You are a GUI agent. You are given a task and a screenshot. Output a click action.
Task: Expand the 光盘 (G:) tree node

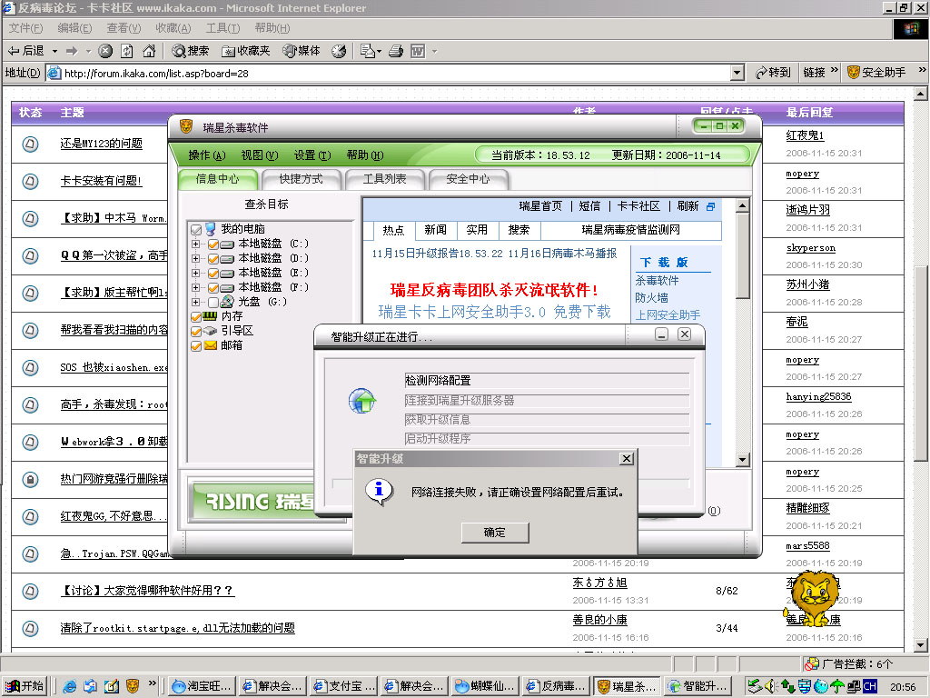[x=195, y=302]
